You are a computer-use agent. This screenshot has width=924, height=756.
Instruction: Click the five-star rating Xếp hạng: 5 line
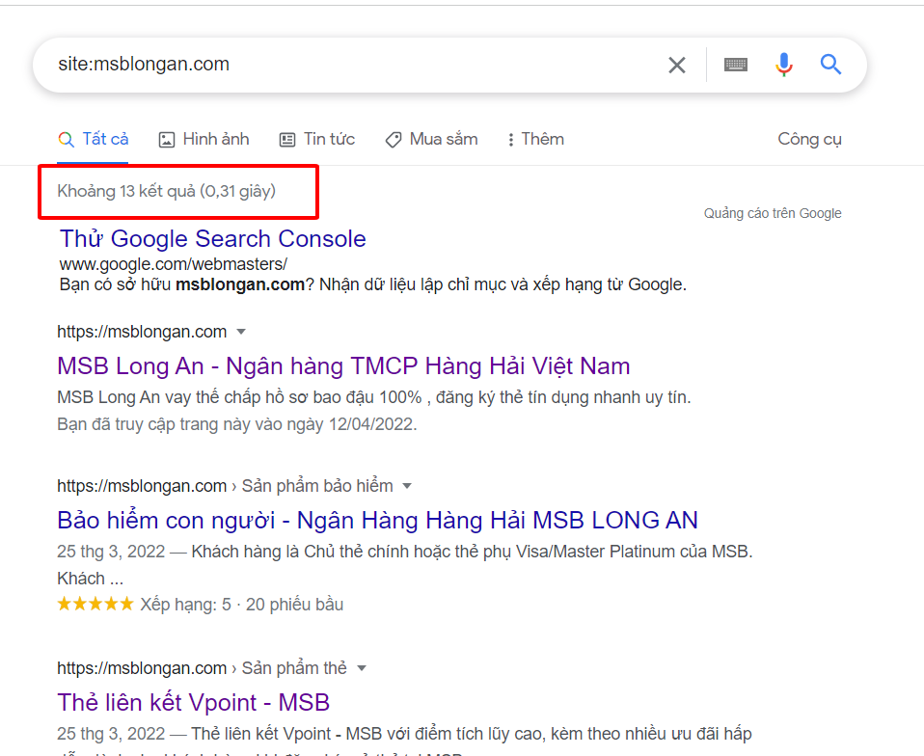(201, 605)
